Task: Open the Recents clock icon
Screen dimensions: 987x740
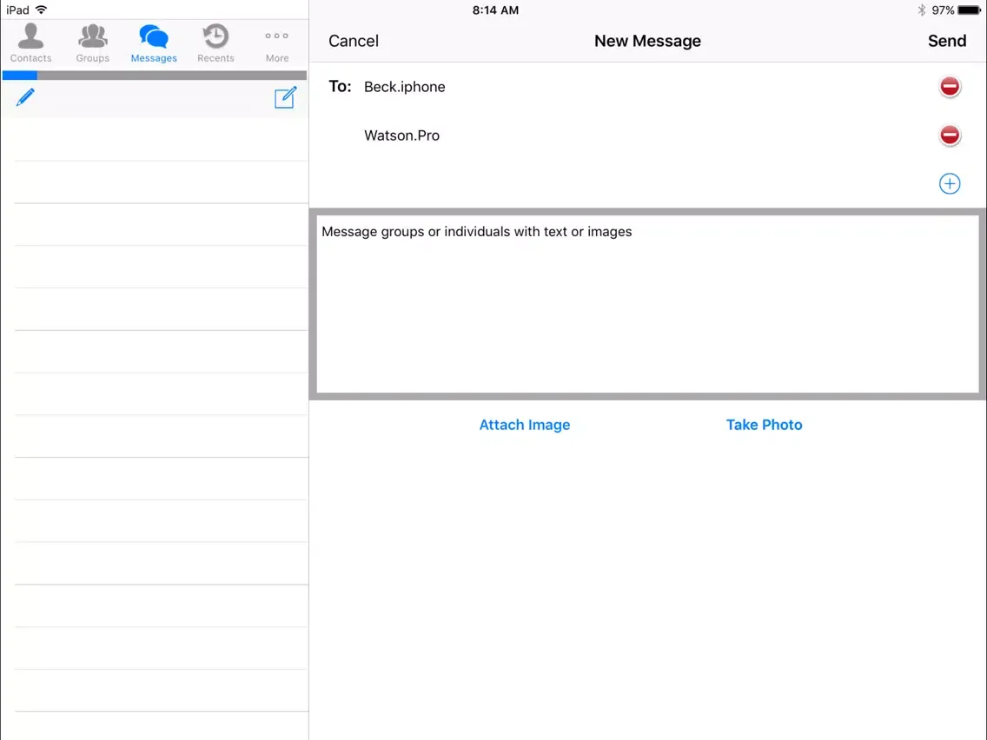Action: 215,36
